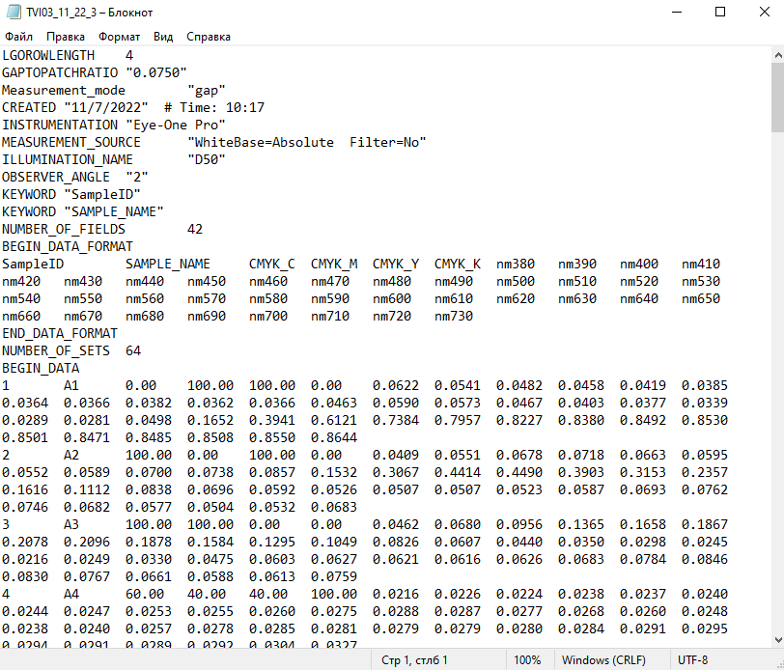The image size is (784, 670).
Task: Click the sample name A2
Action: coord(71,455)
